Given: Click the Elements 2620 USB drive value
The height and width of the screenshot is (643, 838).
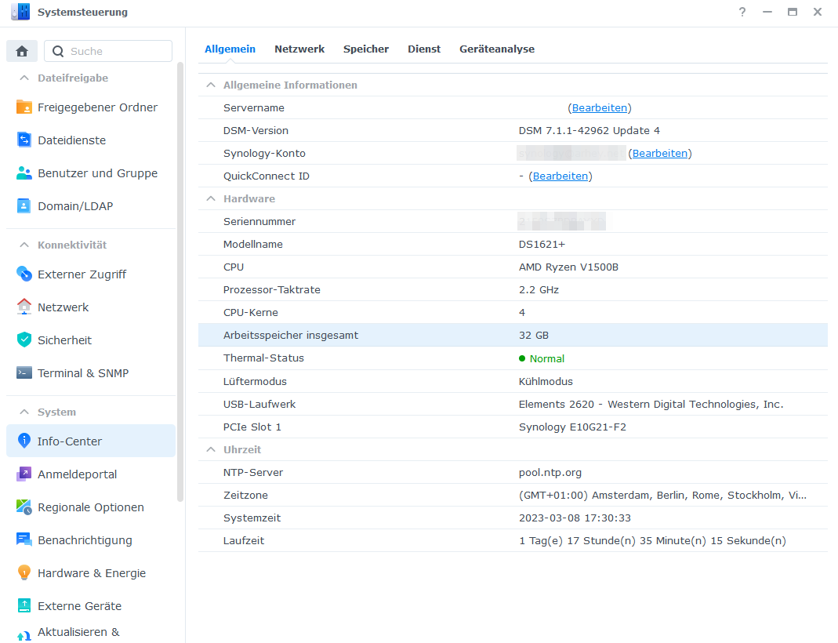Looking at the screenshot, I should (651, 405).
